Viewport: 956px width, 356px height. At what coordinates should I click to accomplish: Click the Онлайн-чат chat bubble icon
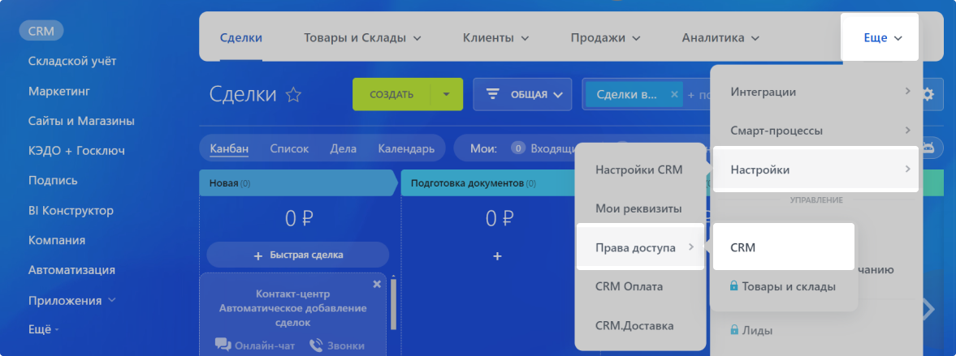tap(223, 345)
